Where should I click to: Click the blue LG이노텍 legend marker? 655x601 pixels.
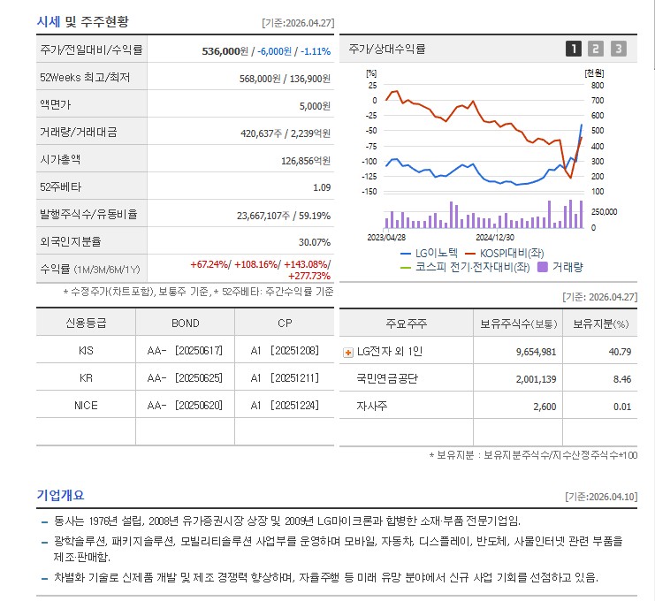(x=406, y=254)
